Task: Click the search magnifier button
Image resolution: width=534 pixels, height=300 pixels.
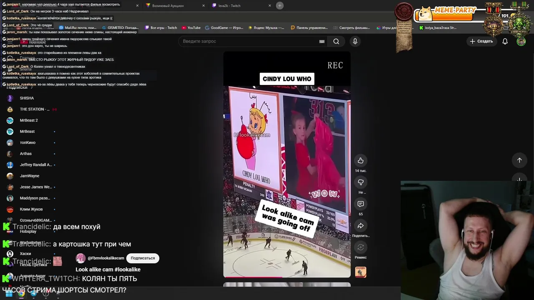Action: click(336, 41)
